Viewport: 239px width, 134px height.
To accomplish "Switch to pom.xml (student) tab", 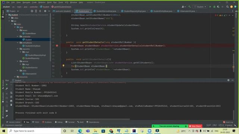I will (62, 11).
